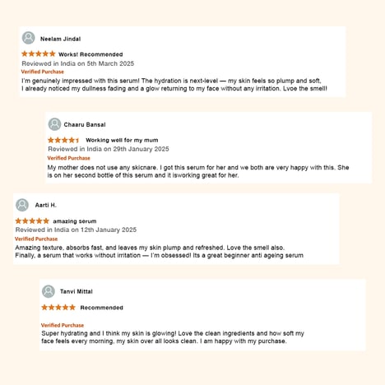Viewport: 385px width, 385px height.
Task: Open reviewer name Tanvi Mittal
Action: pyautogui.click(x=77, y=291)
